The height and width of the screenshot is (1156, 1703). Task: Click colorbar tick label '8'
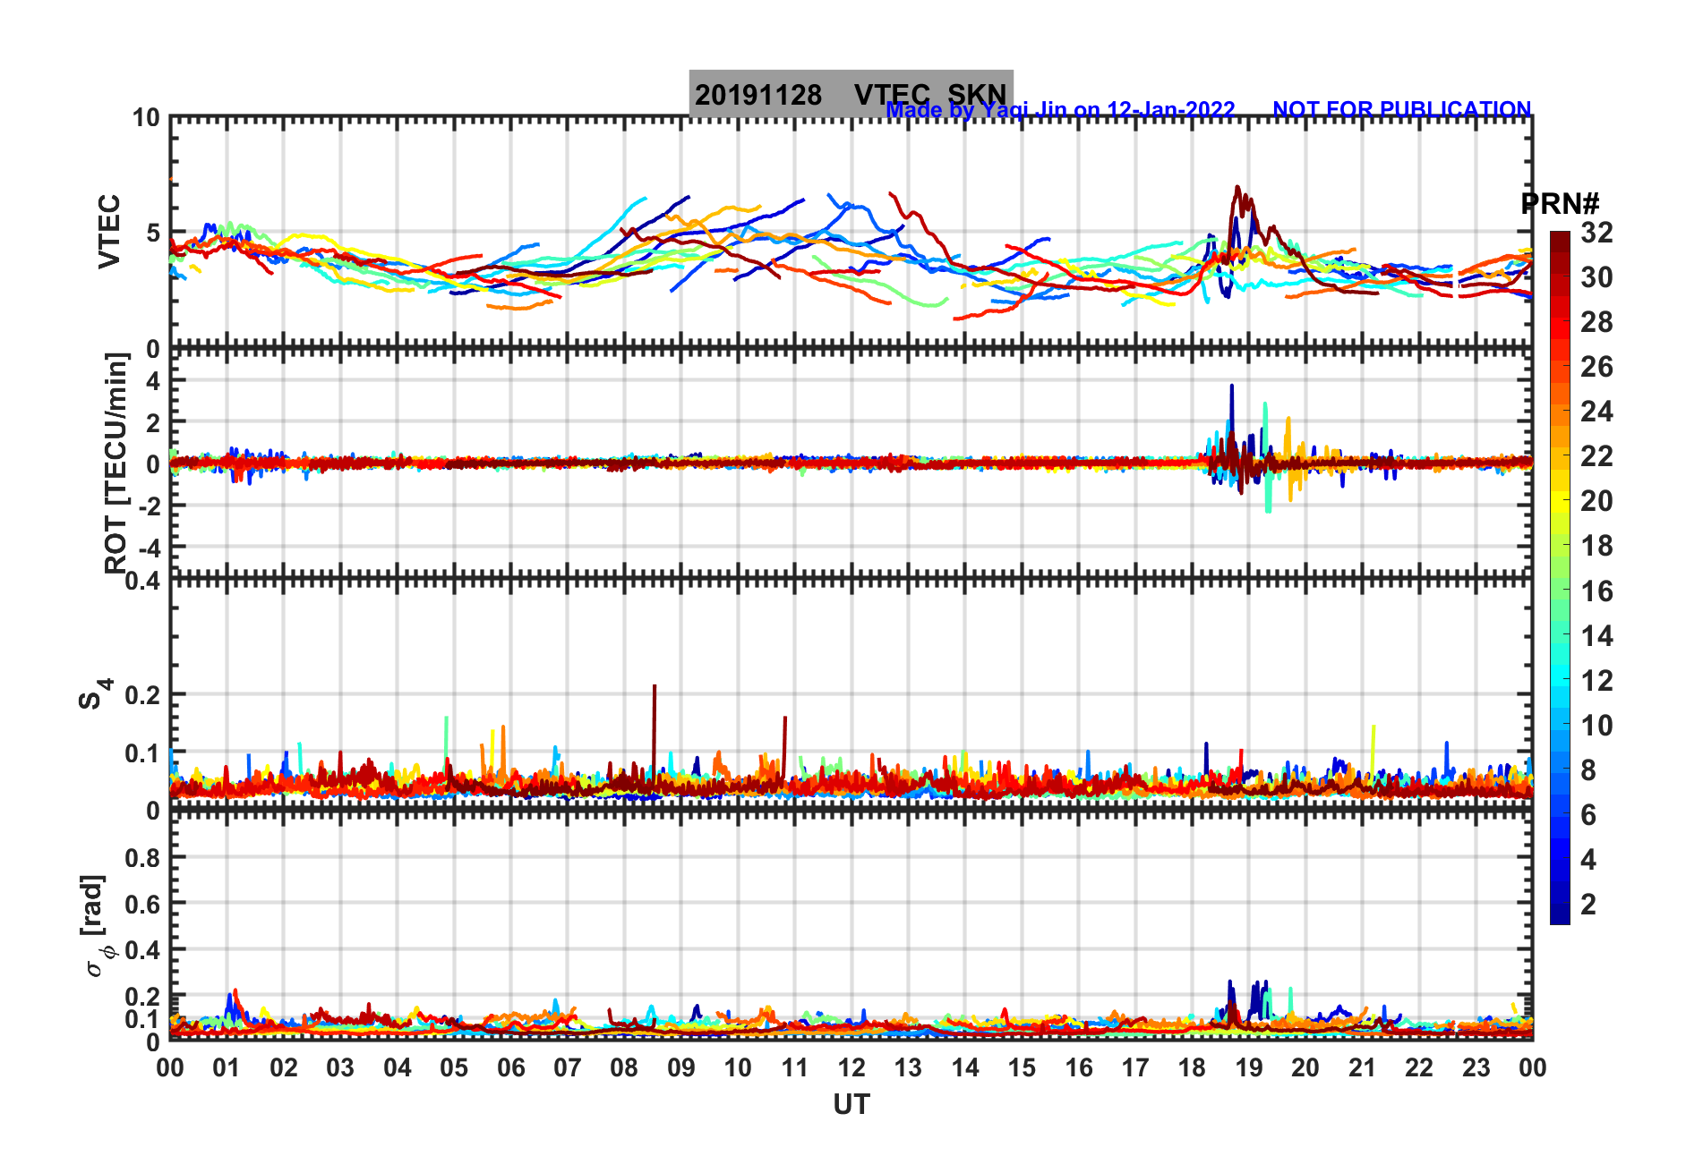coord(1588,770)
